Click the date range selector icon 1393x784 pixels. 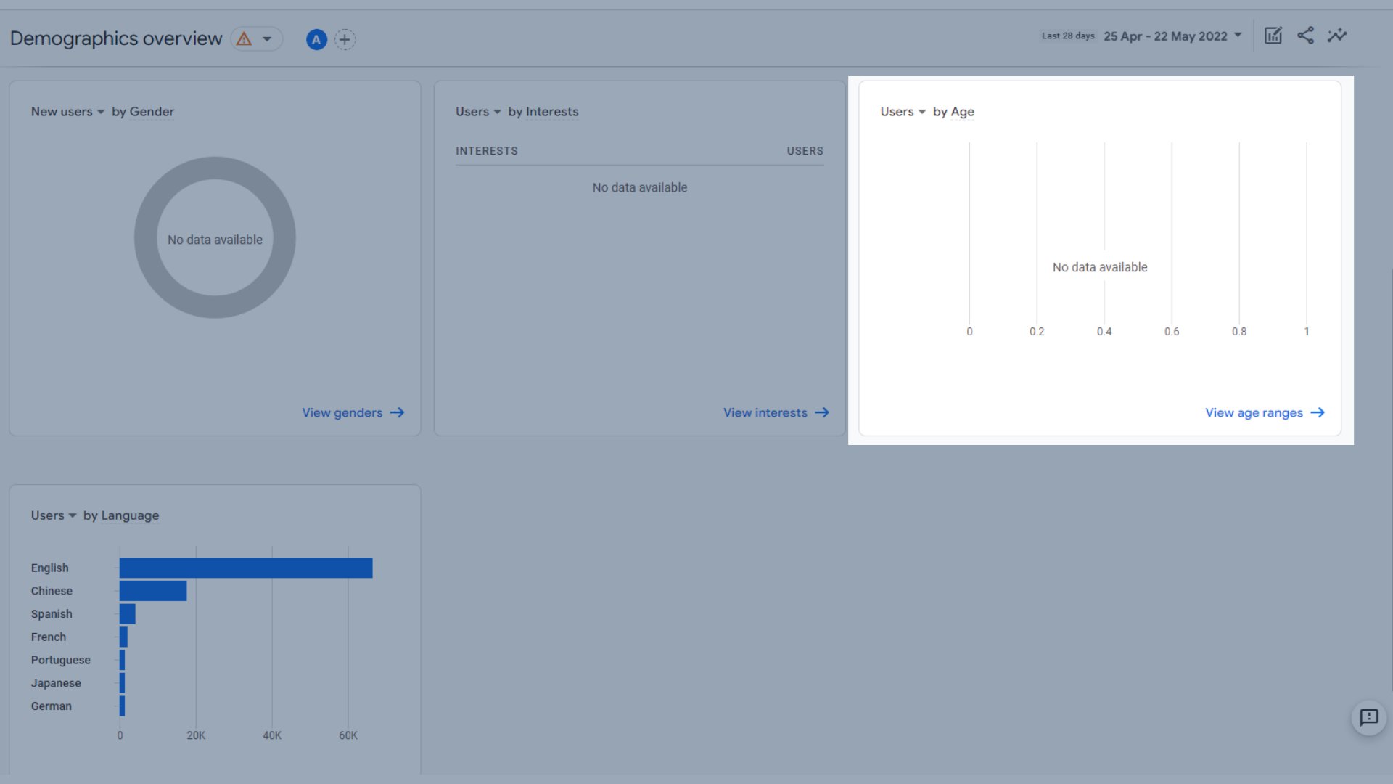click(x=1238, y=36)
